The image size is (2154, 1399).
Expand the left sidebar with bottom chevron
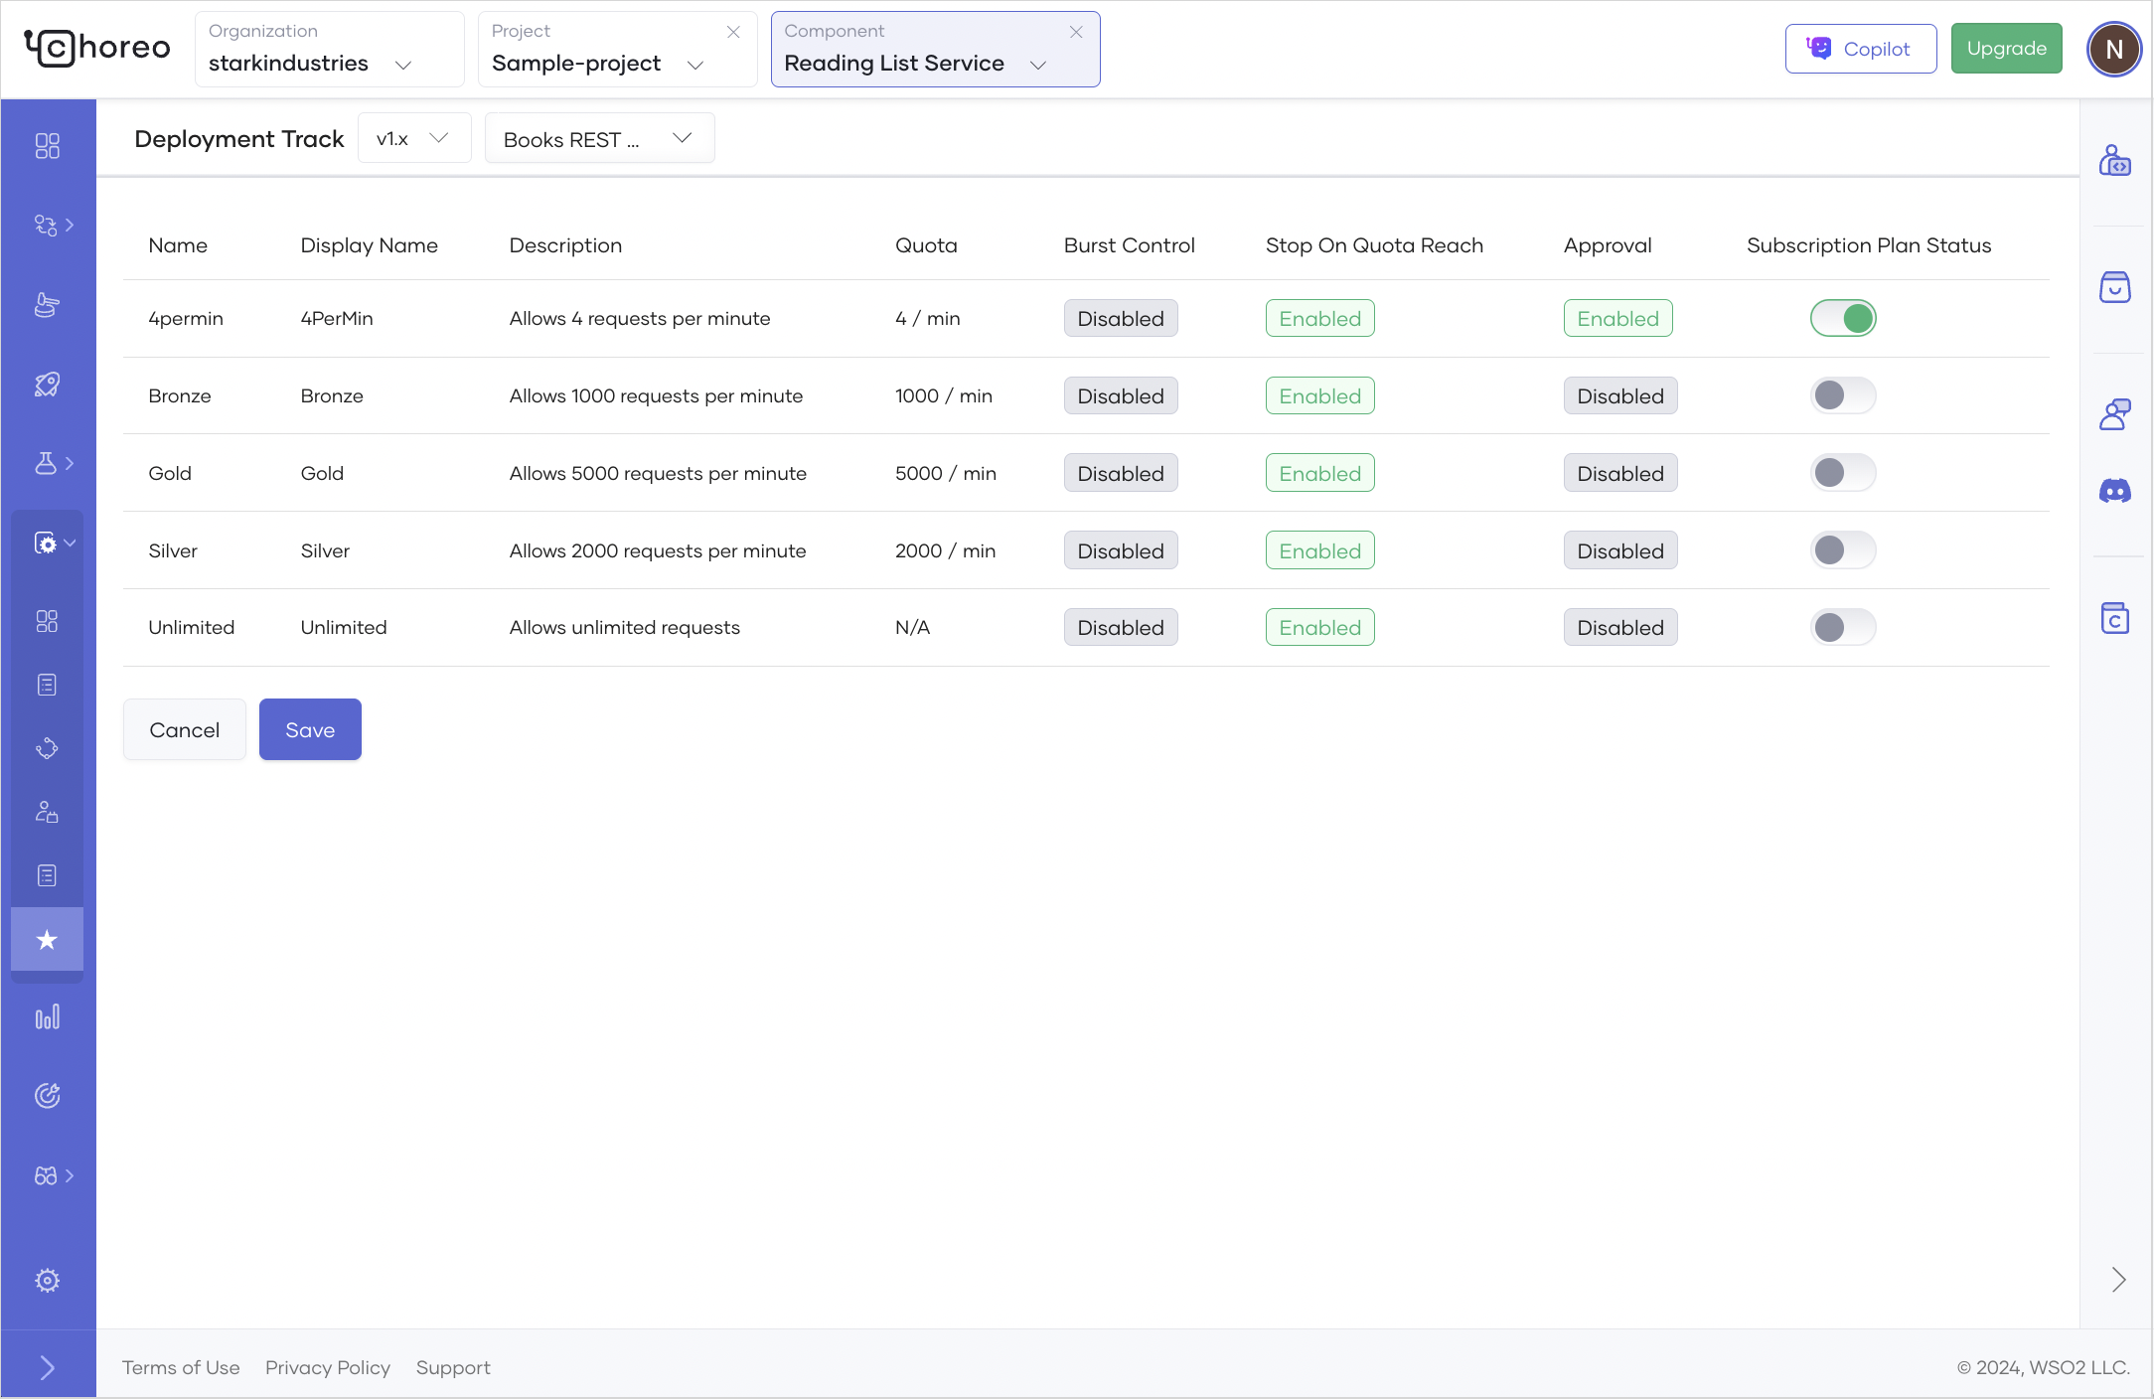(x=47, y=1368)
